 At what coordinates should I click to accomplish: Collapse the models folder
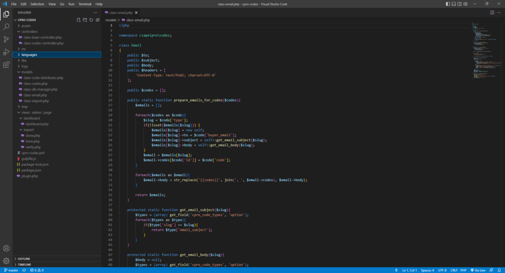point(27,72)
